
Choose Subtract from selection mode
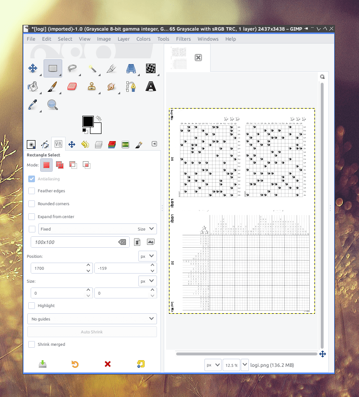coord(73,165)
